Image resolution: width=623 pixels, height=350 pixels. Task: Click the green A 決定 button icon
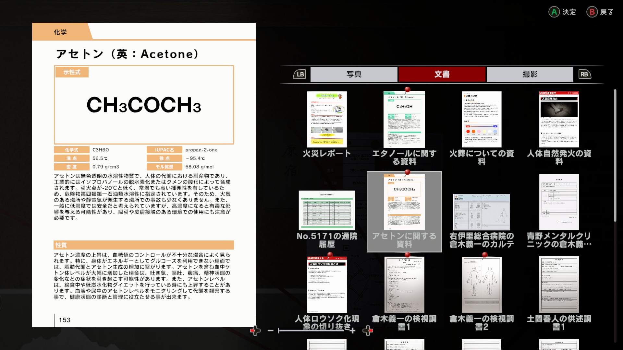point(554,12)
